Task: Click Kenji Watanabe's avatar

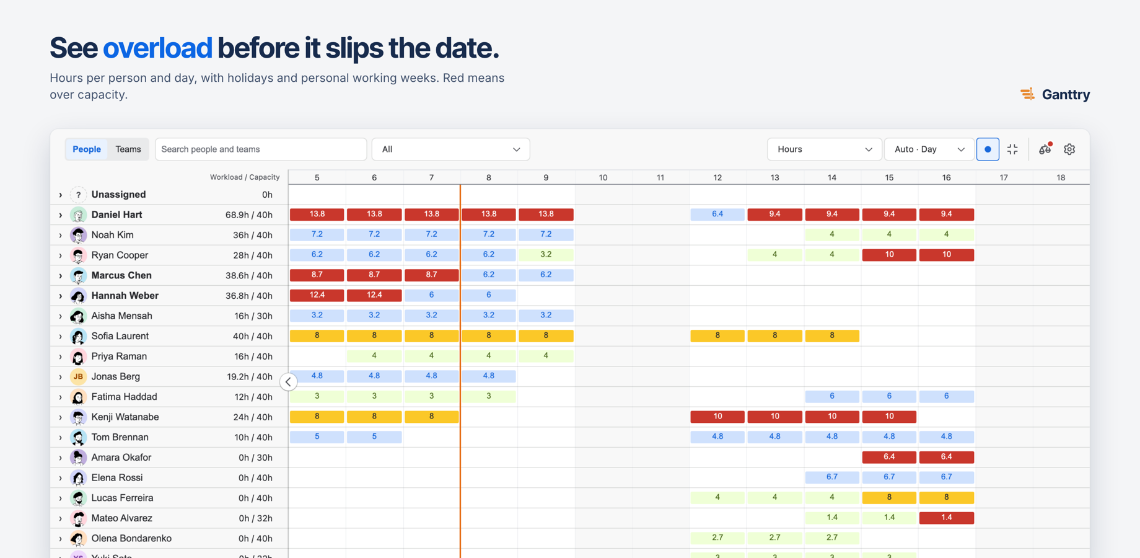Action: point(78,417)
